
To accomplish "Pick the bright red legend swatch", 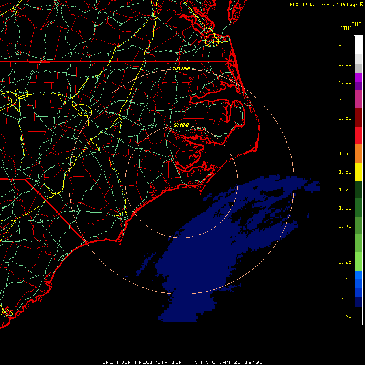I will tap(358, 135).
